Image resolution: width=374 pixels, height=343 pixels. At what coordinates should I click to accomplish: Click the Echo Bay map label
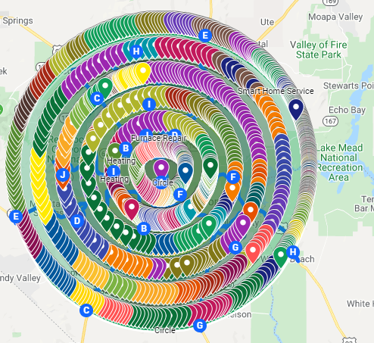[347, 110]
